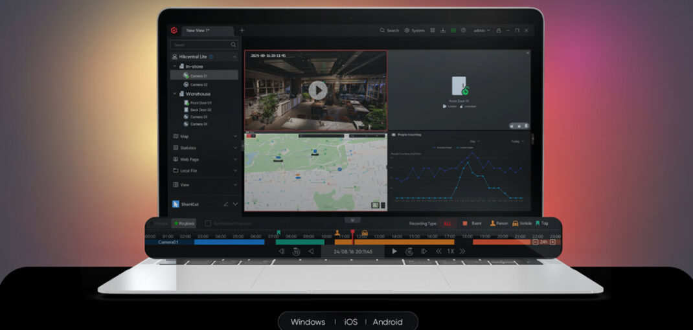Click in the device search field

(201, 45)
